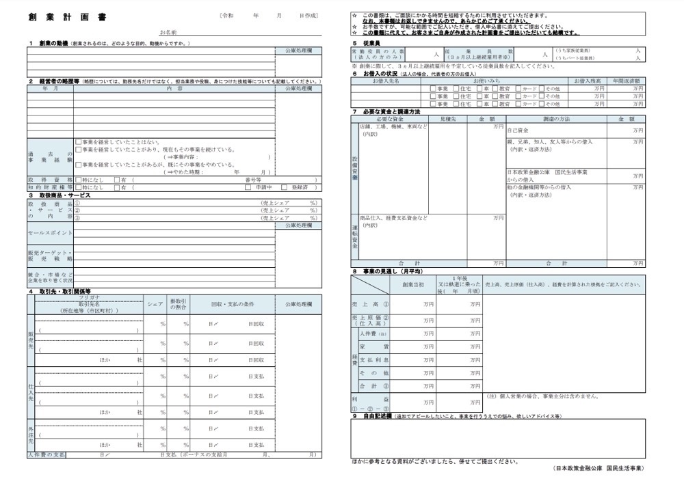Click the '掛取引の割合' column header
Screen dimensions: 684x481
click(x=178, y=304)
